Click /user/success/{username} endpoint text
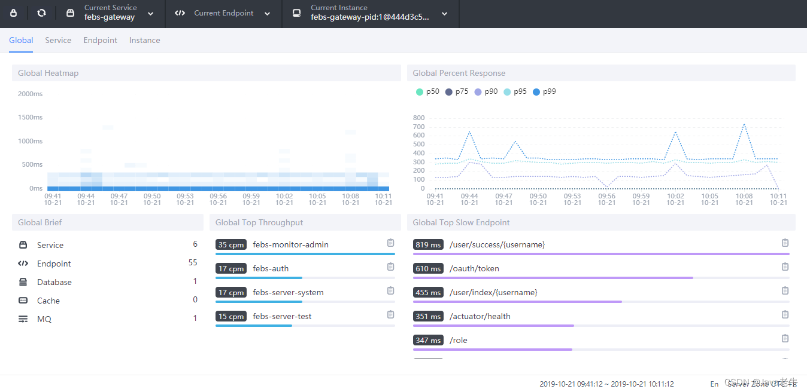 click(x=497, y=244)
